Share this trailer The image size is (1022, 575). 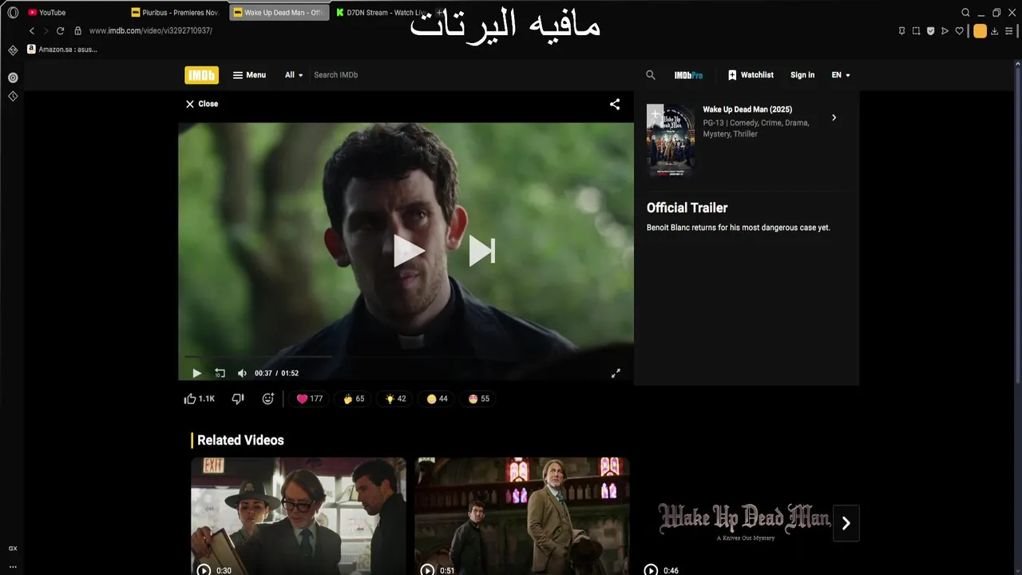point(615,104)
